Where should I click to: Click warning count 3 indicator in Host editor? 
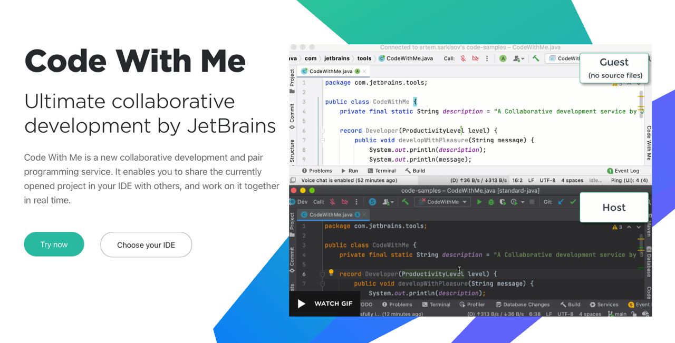(617, 227)
